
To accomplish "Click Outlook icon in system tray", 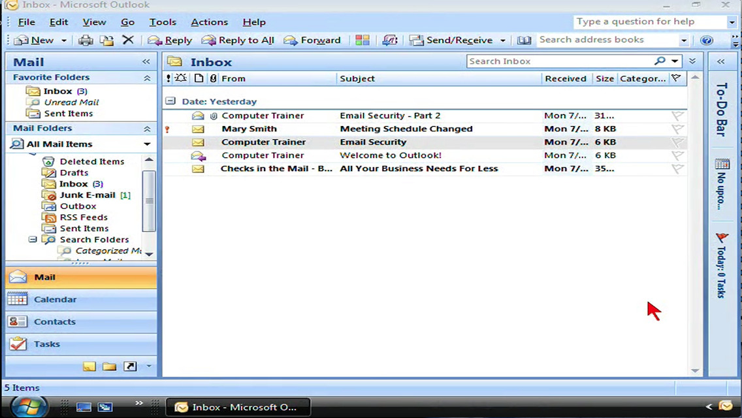I will 726,406.
